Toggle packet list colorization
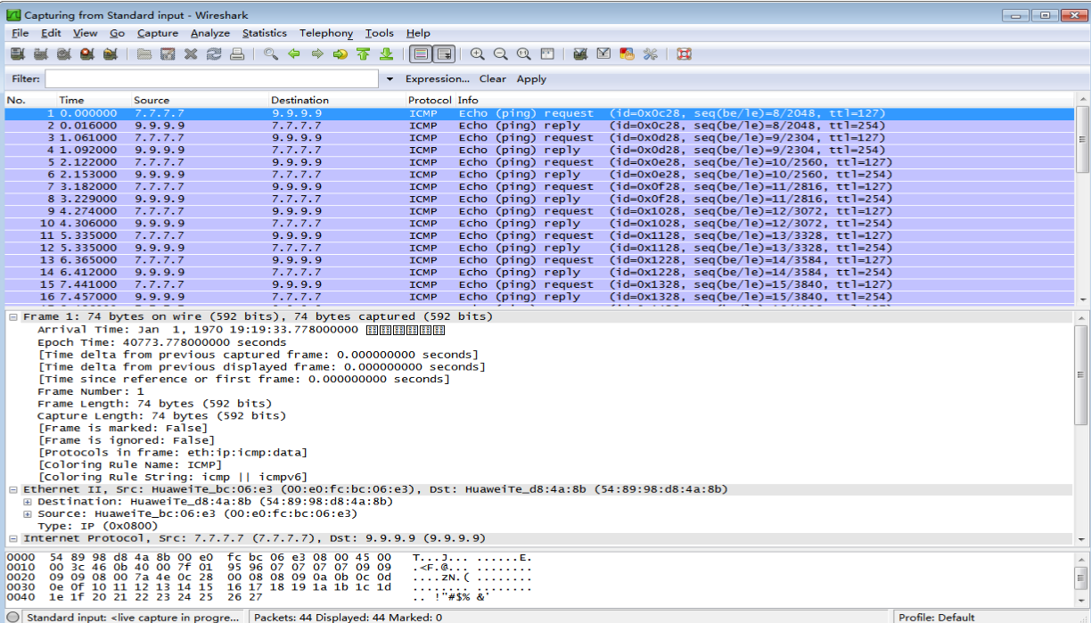Image resolution: width=1091 pixels, height=623 pixels. tap(421, 54)
